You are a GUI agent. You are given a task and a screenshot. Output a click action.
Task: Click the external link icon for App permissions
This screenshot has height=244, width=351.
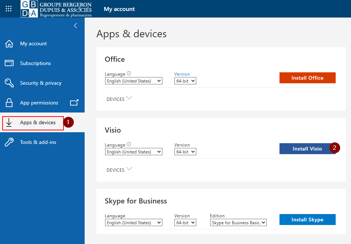[x=74, y=103]
